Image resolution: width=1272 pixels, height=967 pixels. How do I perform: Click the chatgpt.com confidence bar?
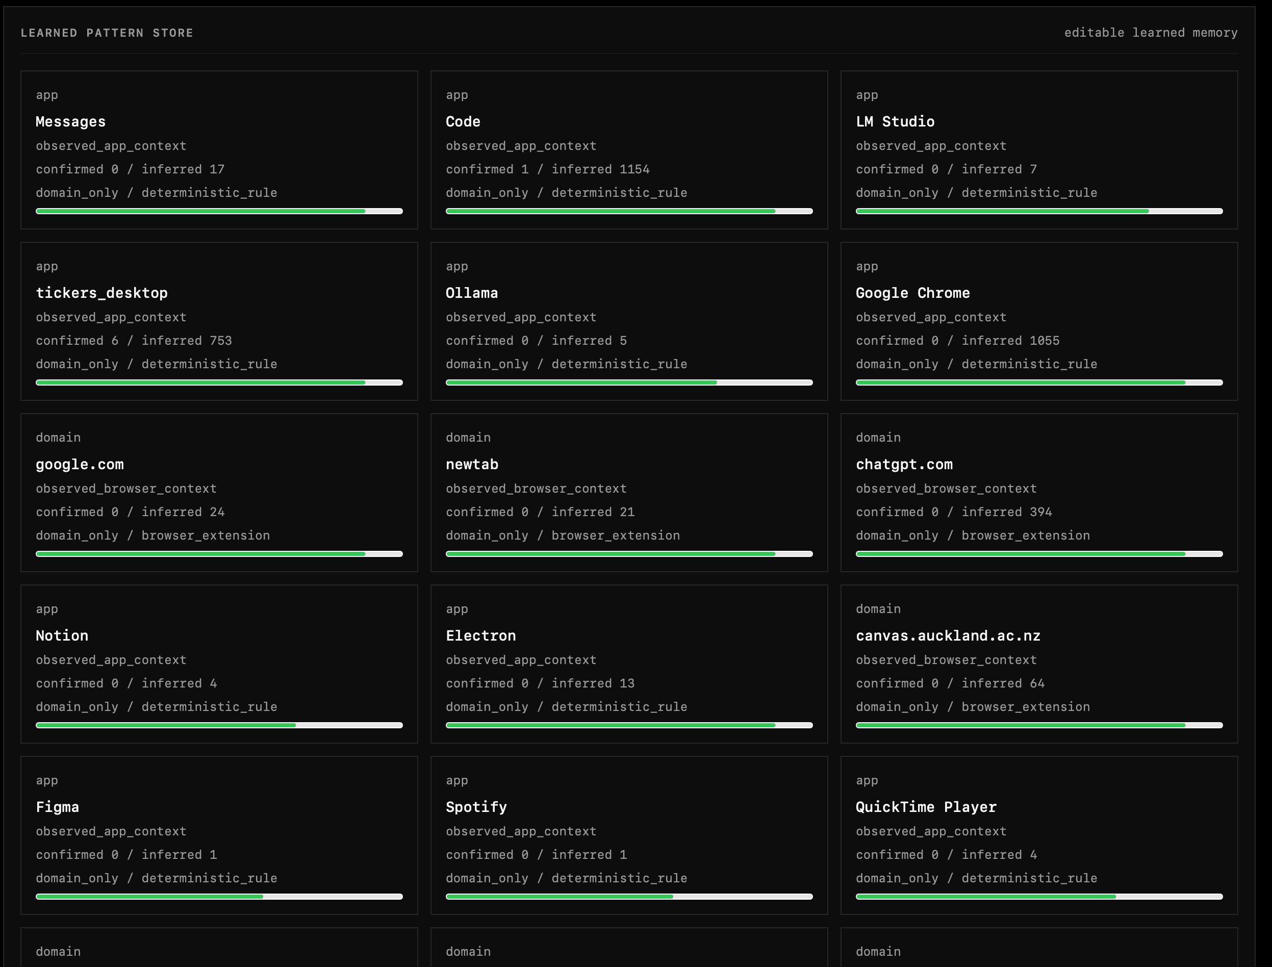point(1039,554)
